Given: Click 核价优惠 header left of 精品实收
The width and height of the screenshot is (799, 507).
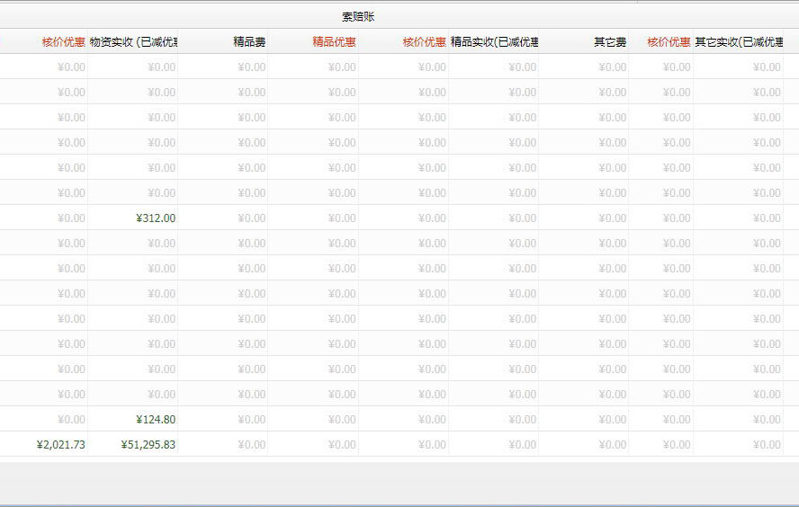Looking at the screenshot, I should tap(424, 41).
